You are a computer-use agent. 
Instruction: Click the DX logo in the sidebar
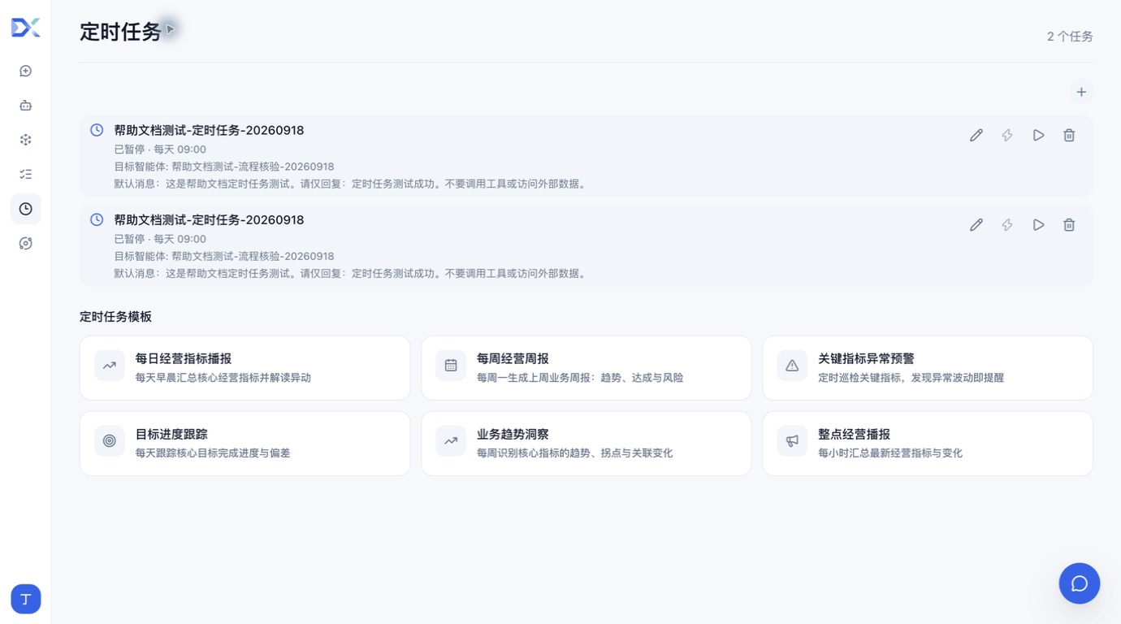(x=25, y=28)
